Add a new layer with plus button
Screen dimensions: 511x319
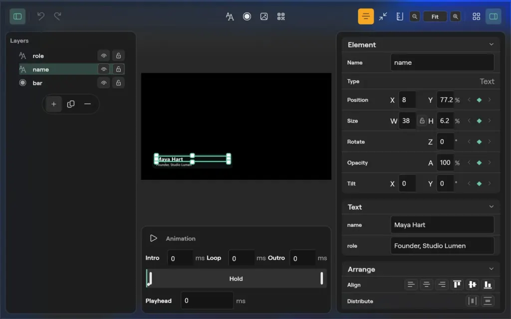pos(54,104)
